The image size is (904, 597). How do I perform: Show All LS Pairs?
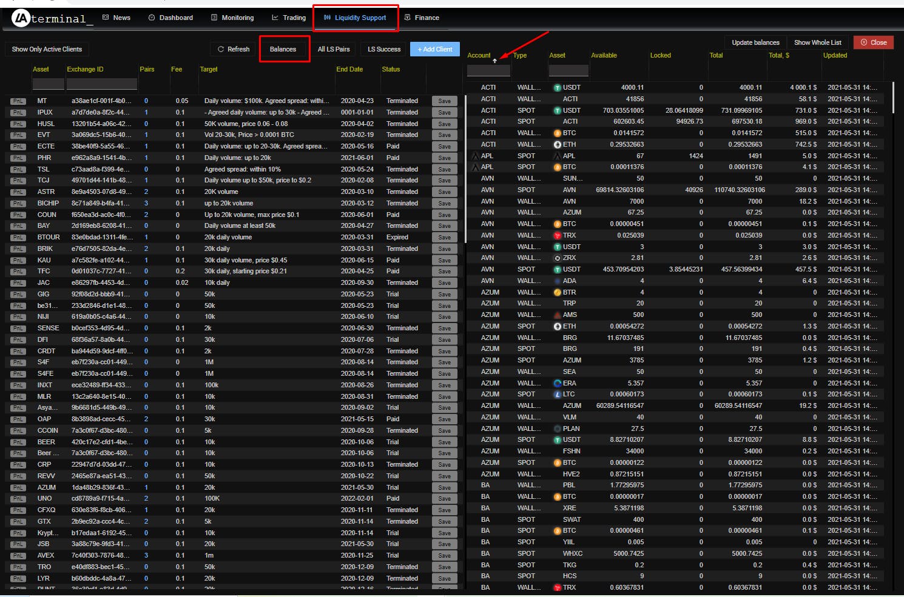tap(334, 49)
